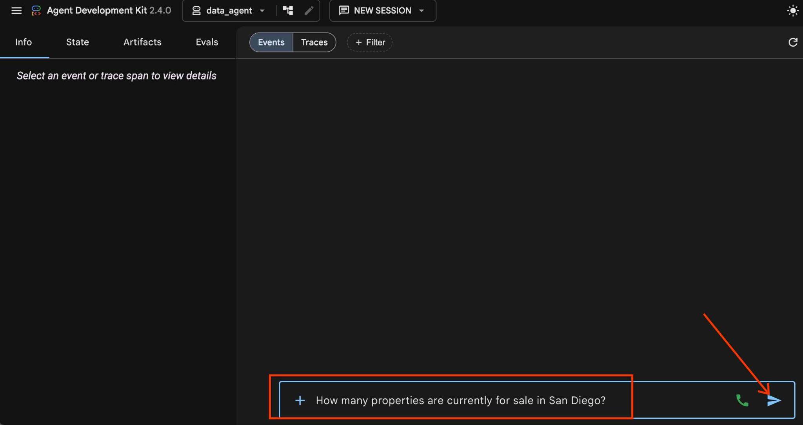Send the message with arrow icon
This screenshot has width=803, height=425.
click(x=774, y=400)
